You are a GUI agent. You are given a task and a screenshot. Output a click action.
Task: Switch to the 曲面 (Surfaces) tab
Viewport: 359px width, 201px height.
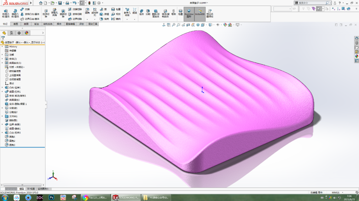pos(27,24)
